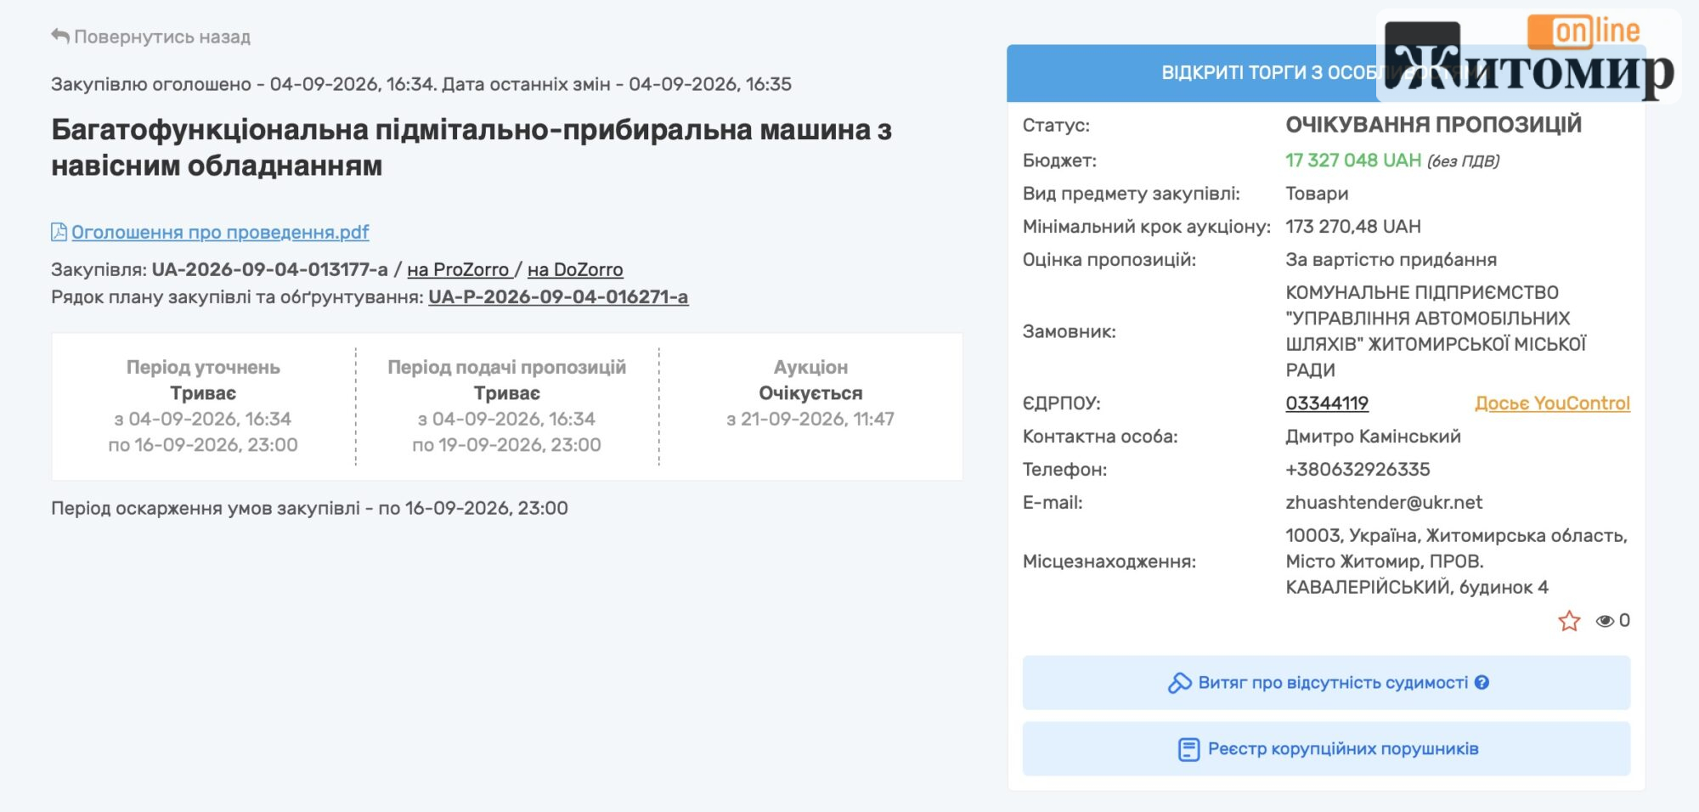Click Реєстр корупційних порушників button
Image resolution: width=1699 pixels, height=812 pixels.
(1326, 748)
